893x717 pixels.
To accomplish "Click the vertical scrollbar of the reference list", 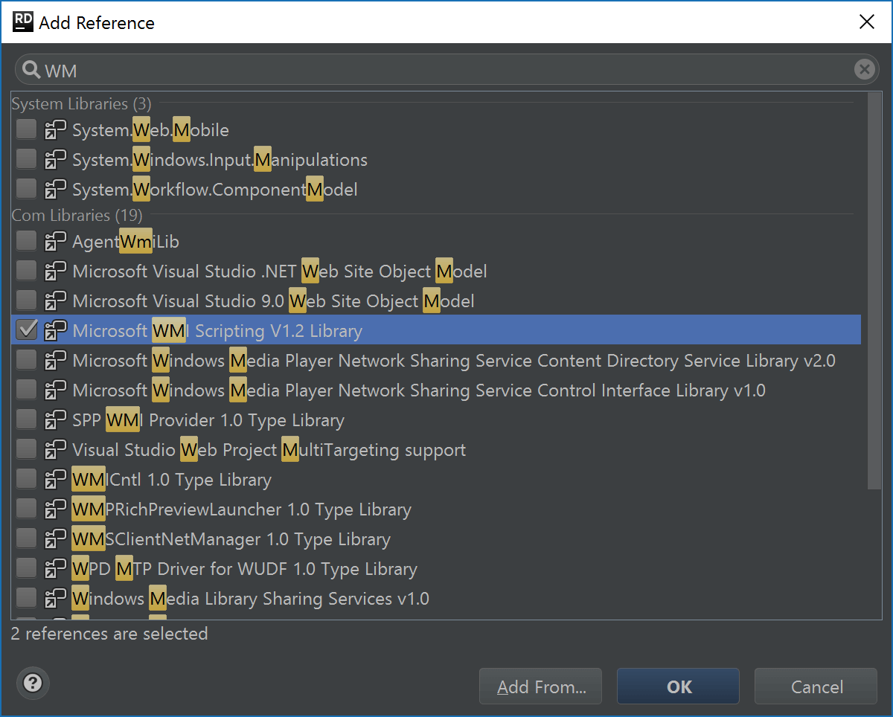I will tap(875, 292).
